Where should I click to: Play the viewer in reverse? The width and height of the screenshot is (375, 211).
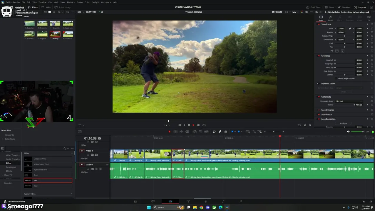point(184,125)
